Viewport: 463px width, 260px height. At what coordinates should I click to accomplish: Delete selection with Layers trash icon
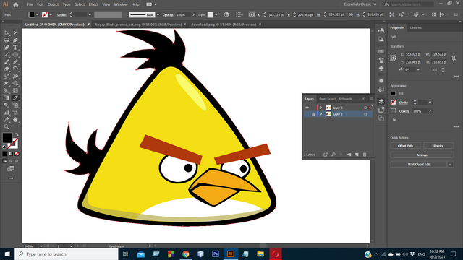click(365, 155)
